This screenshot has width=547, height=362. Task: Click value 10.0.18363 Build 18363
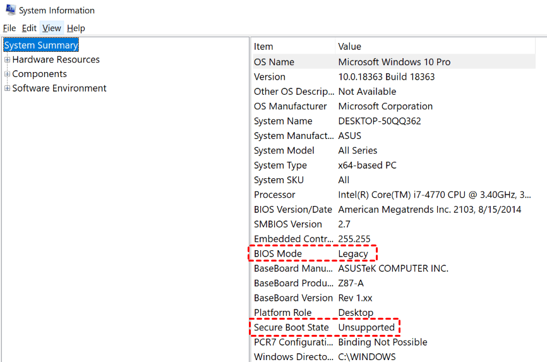pyautogui.click(x=387, y=77)
